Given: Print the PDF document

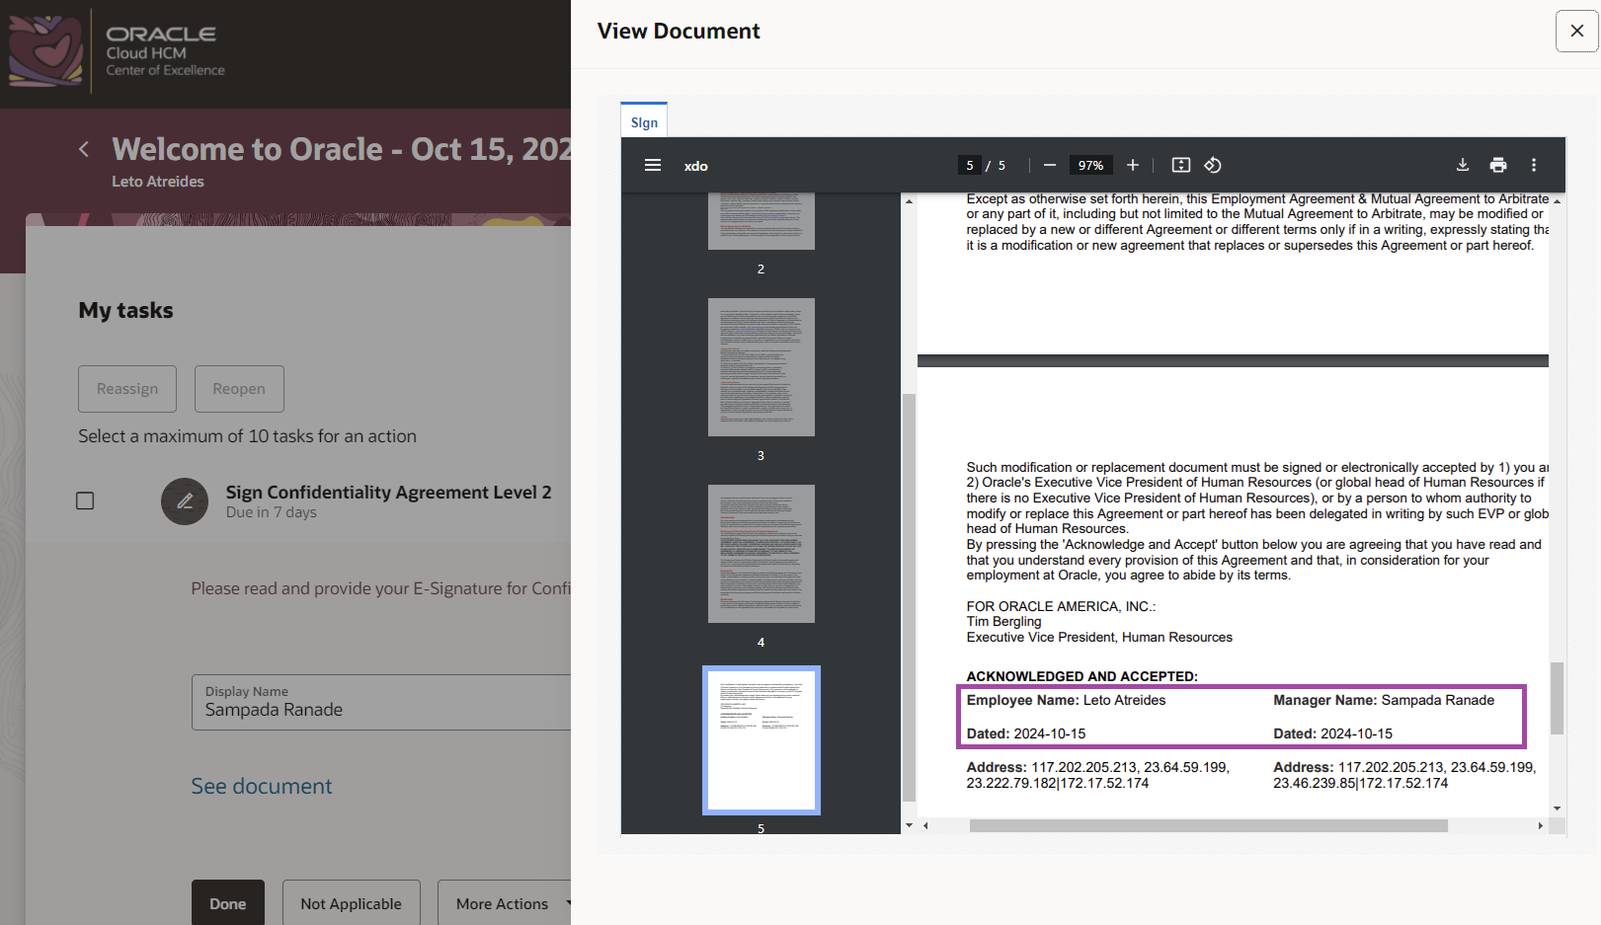Looking at the screenshot, I should pos(1498,165).
